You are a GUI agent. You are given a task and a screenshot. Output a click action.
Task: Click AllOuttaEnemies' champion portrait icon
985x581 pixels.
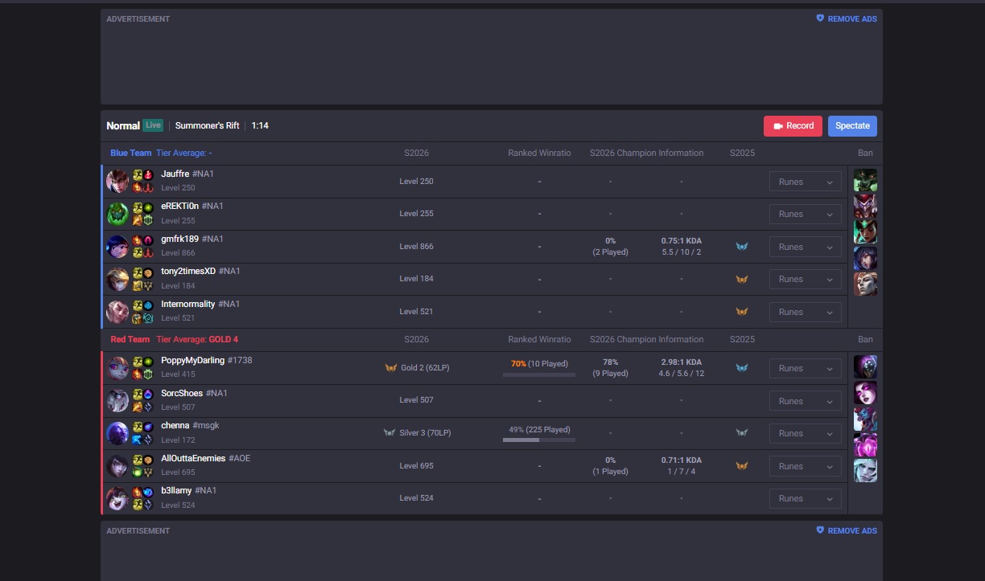[x=117, y=465]
